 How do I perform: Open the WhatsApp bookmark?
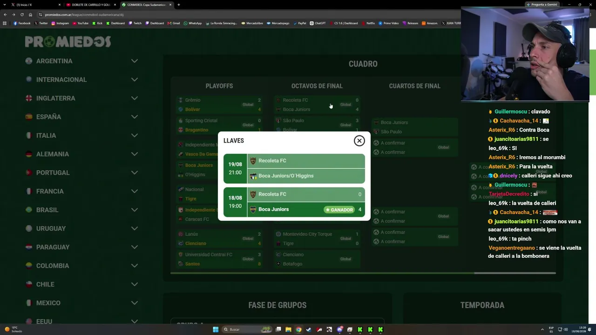[193, 23]
